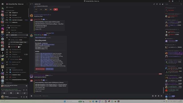Click blue button next to Stop recording
Screen dimensions: 183x103
coord(49,69)
